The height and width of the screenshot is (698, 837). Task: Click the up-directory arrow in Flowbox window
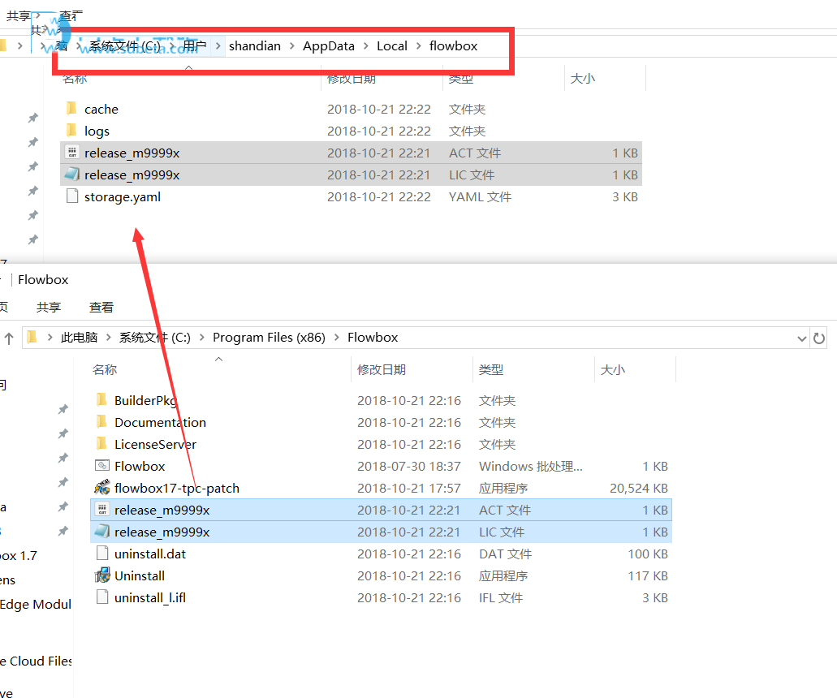[9, 338]
